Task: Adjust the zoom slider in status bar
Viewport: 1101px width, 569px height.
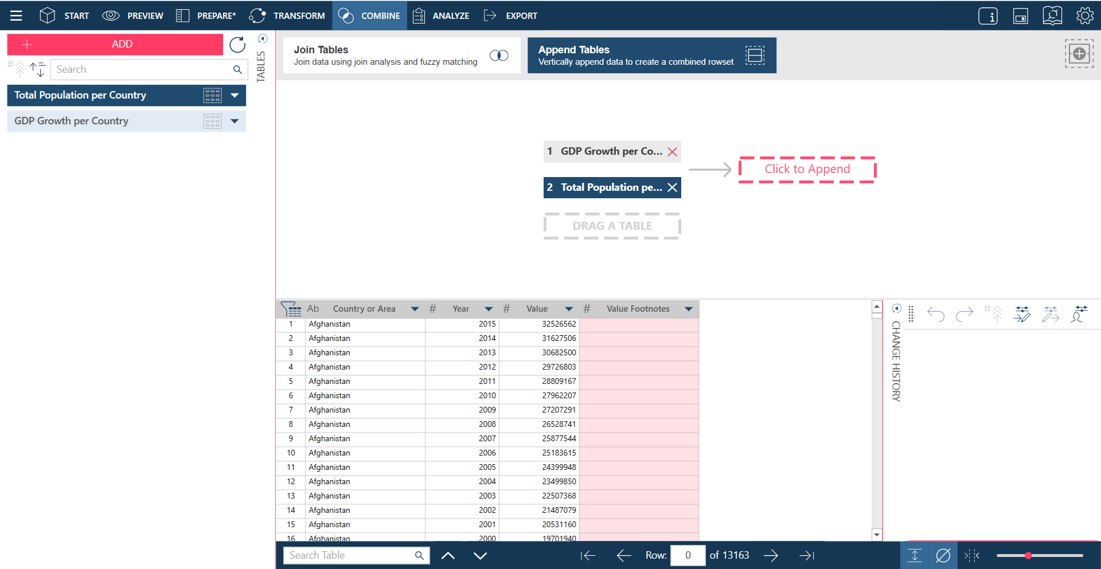Action: point(1028,555)
